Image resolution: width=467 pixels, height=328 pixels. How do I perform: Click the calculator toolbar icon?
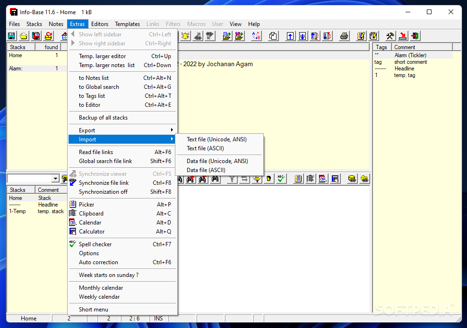pos(335,179)
